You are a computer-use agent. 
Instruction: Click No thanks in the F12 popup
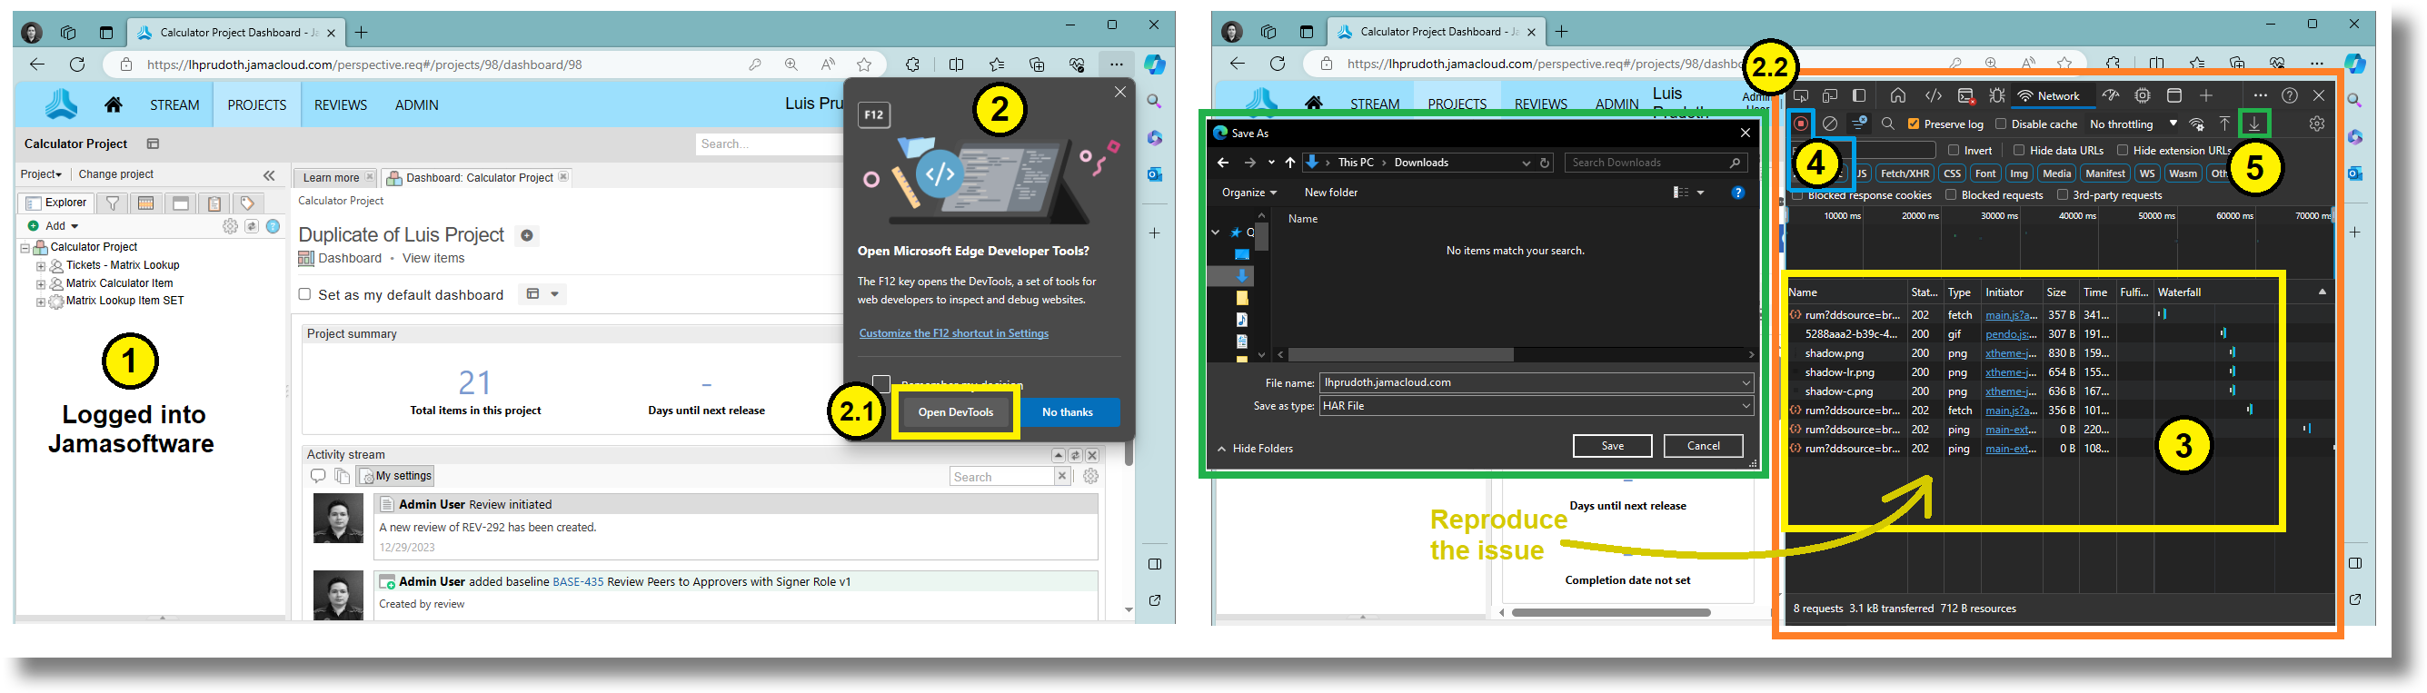click(1068, 411)
